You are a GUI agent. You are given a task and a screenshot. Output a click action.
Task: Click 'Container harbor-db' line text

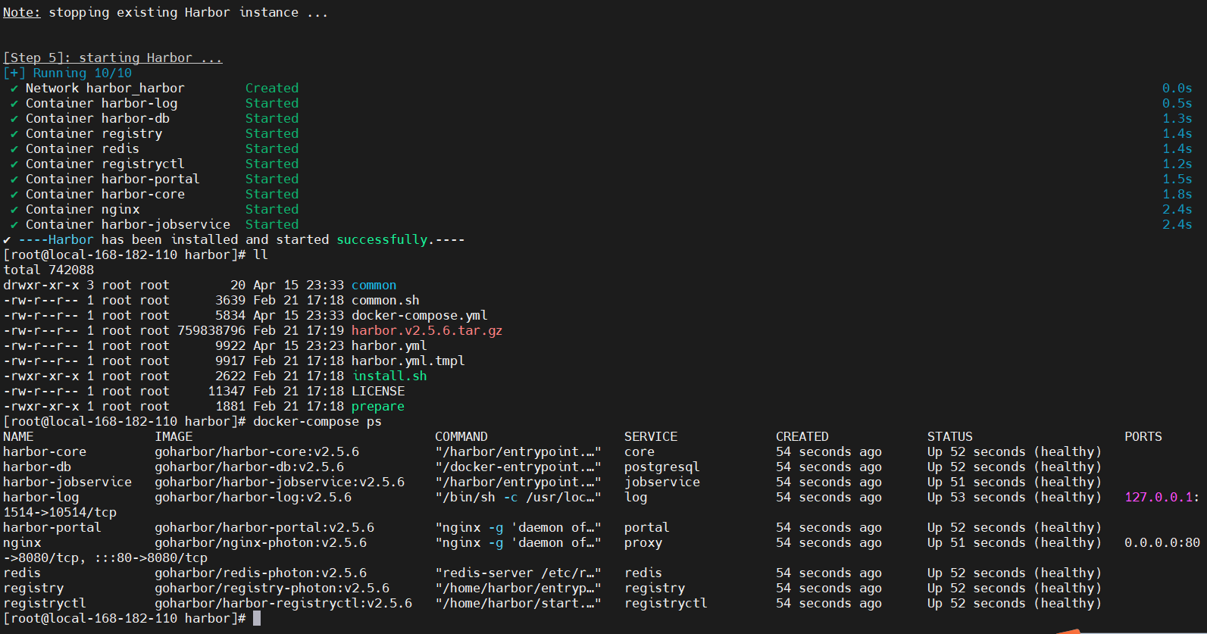click(x=98, y=119)
